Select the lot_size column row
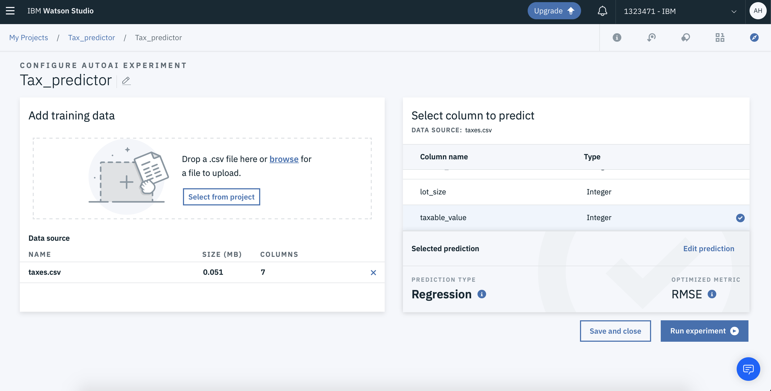The image size is (771, 391). (x=576, y=192)
